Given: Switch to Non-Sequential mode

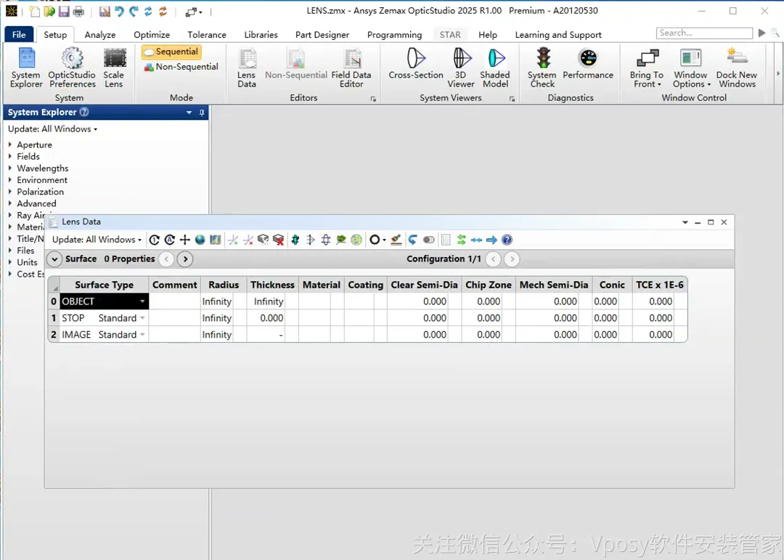Looking at the screenshot, I should click(181, 67).
